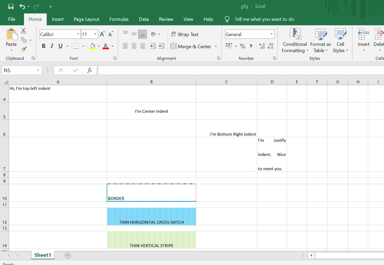Click the Insert Function fx icon

(90, 70)
